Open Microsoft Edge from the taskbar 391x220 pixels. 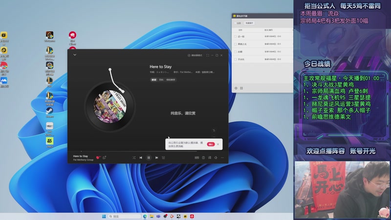pyautogui.click(x=145, y=216)
